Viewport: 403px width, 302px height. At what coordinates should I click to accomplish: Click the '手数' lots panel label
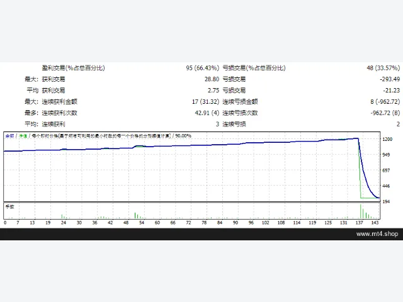pyautogui.click(x=10, y=207)
